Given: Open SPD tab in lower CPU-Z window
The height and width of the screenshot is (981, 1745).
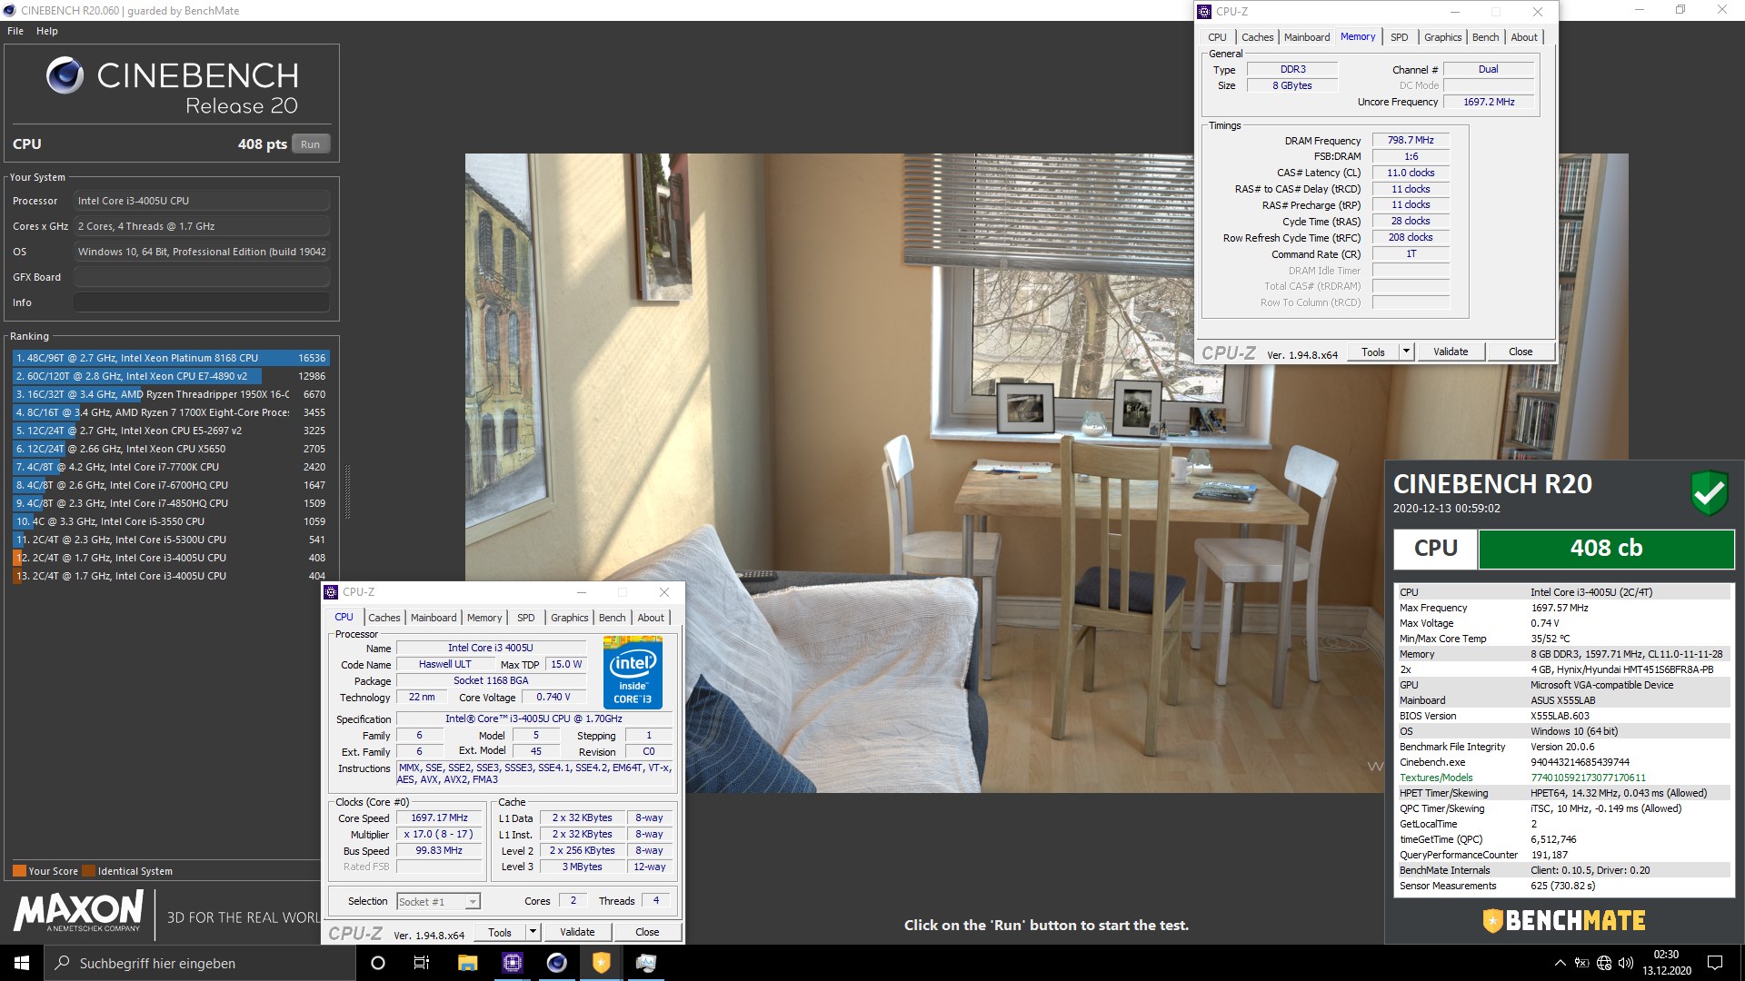Looking at the screenshot, I should click(525, 618).
